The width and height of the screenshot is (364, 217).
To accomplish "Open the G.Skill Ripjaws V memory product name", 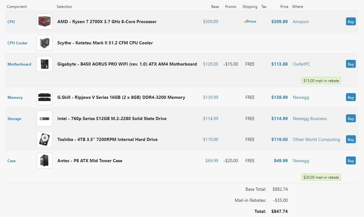I will (121, 98).
